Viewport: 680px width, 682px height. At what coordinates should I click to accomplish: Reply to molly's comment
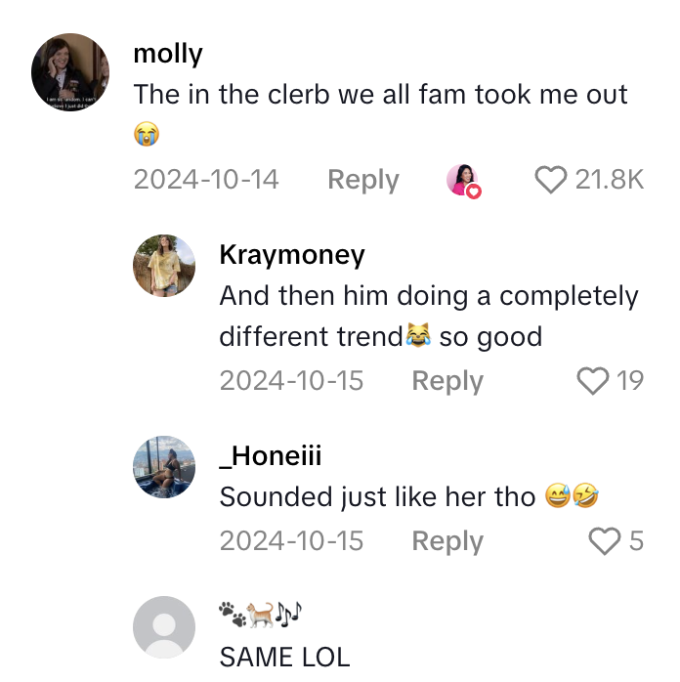coord(363,180)
